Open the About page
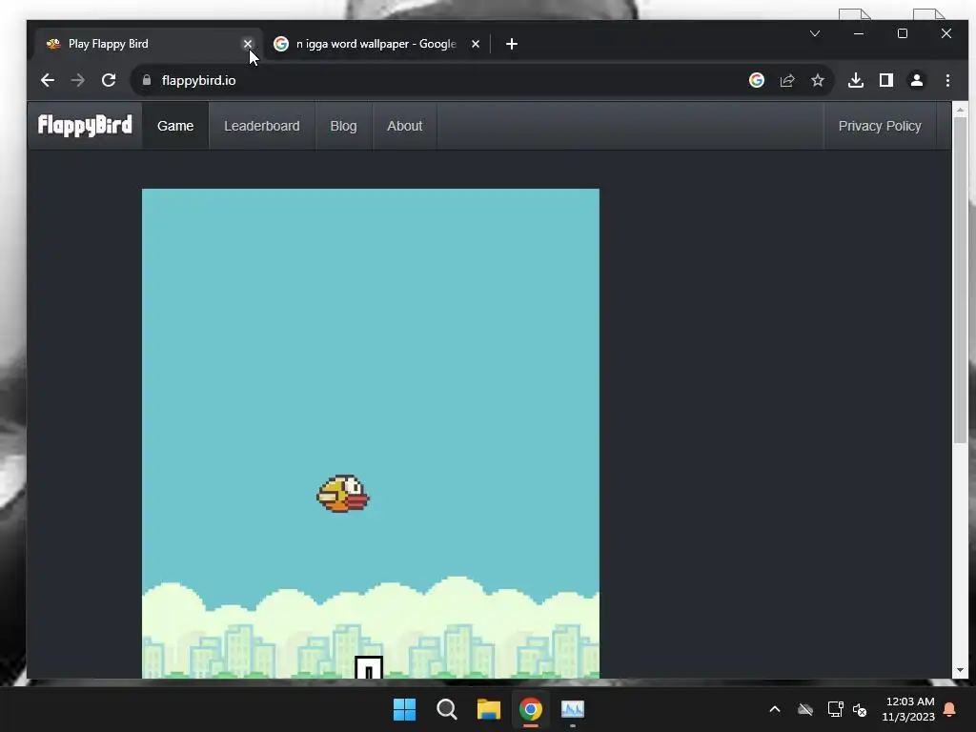Viewport: 976px width, 732px height. (404, 126)
